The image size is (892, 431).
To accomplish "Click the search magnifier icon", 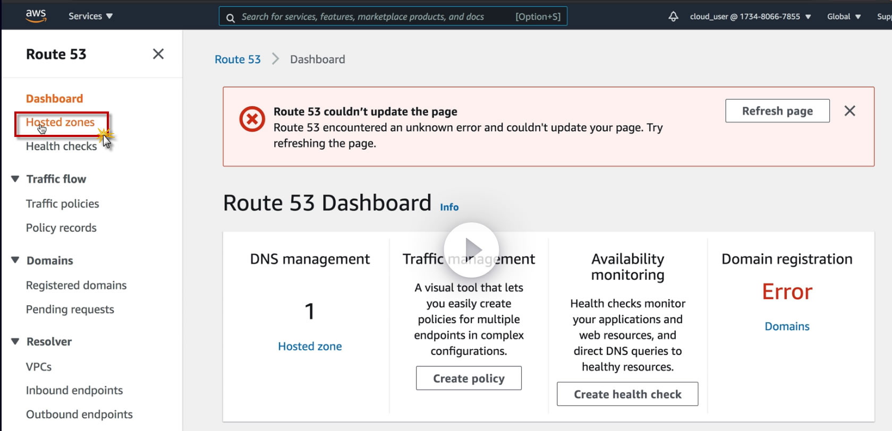I will pyautogui.click(x=231, y=18).
